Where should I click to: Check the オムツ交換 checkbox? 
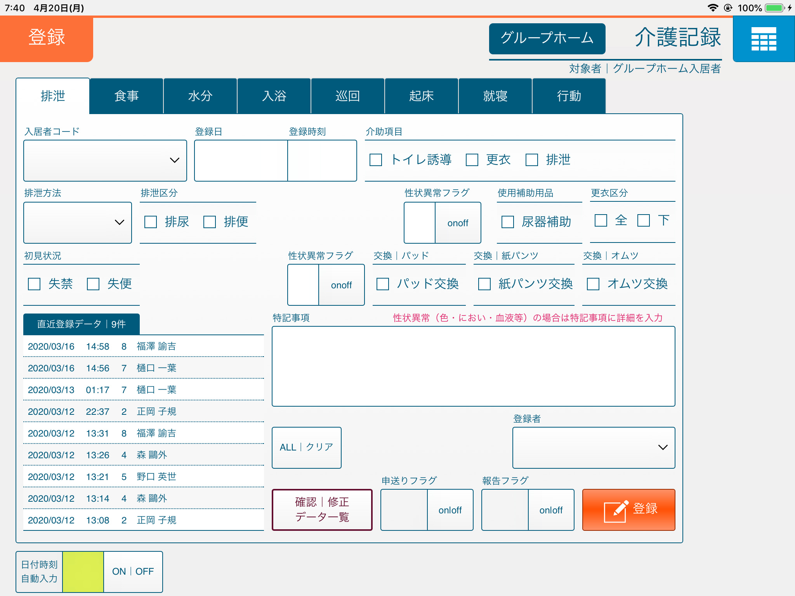tap(593, 284)
